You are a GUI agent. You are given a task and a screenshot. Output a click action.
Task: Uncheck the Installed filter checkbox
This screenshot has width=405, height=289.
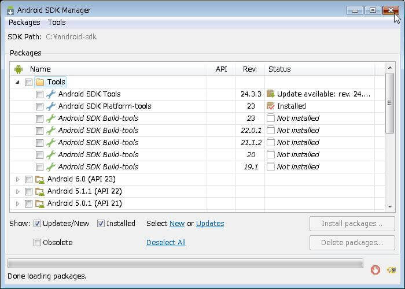point(101,224)
